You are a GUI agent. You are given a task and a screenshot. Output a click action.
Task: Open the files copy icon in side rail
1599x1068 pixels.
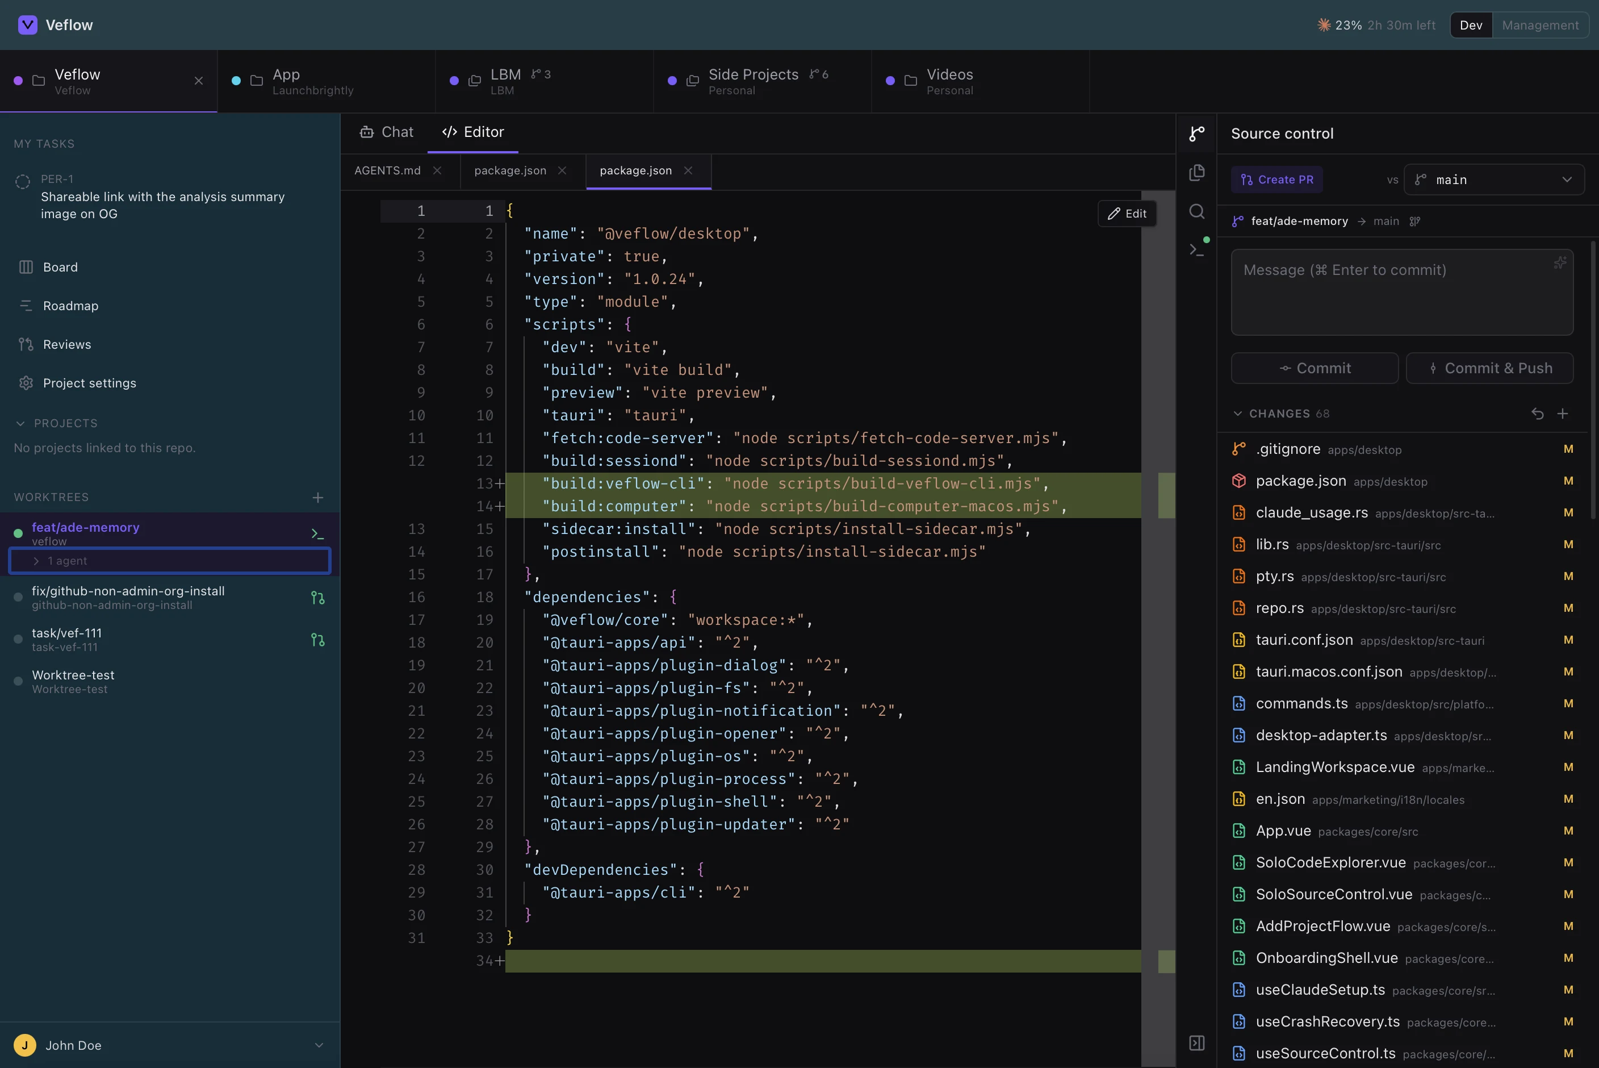coord(1196,172)
